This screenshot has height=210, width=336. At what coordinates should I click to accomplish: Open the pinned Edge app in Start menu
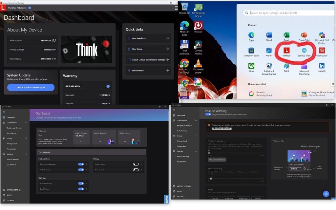click(251, 36)
